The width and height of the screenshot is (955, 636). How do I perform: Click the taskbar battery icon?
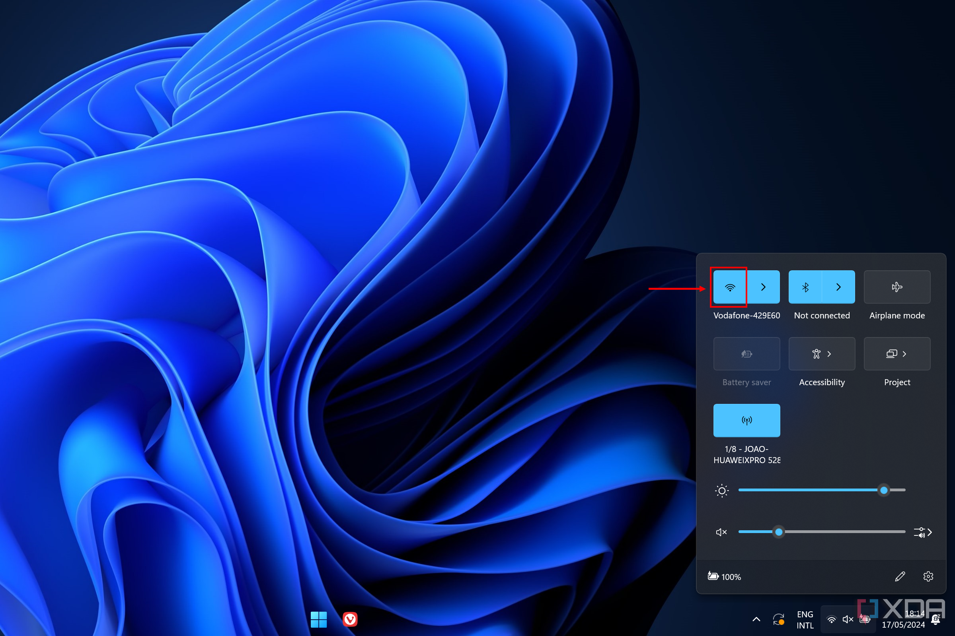click(x=864, y=619)
